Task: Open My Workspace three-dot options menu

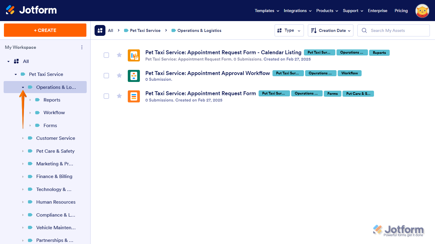Action: pos(82,47)
